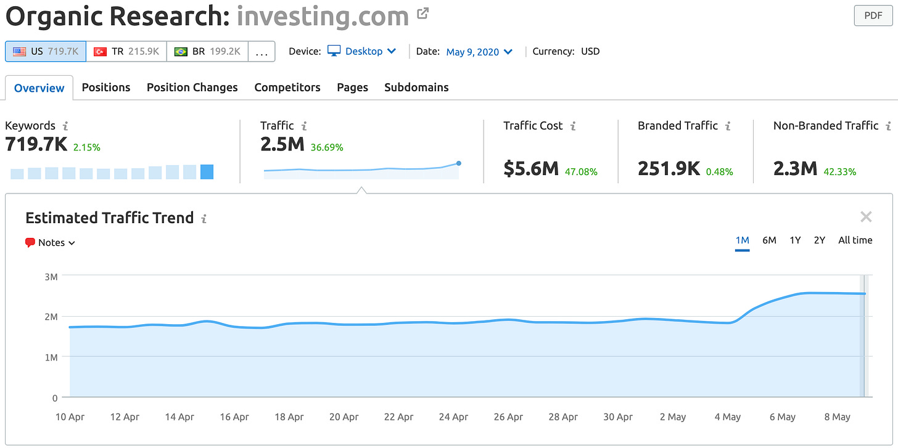Image resolution: width=898 pixels, height=448 pixels.
Task: Click the 2.15% keywords change
Action: (x=86, y=148)
